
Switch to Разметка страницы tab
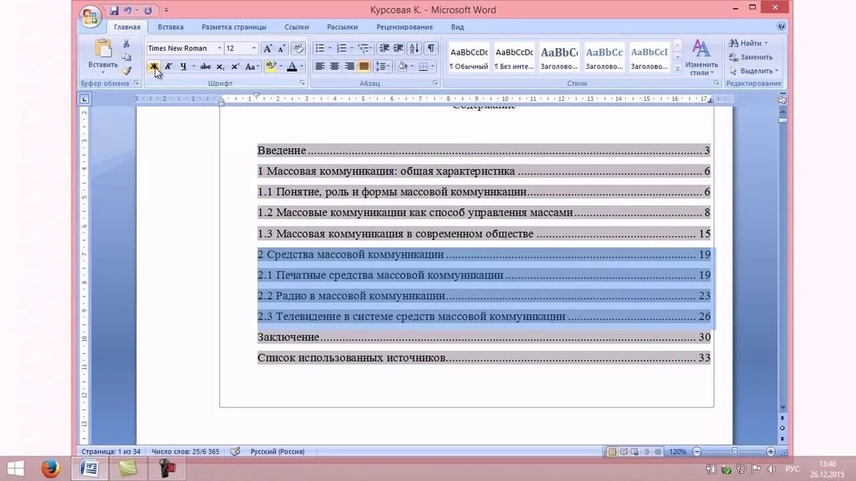click(234, 27)
